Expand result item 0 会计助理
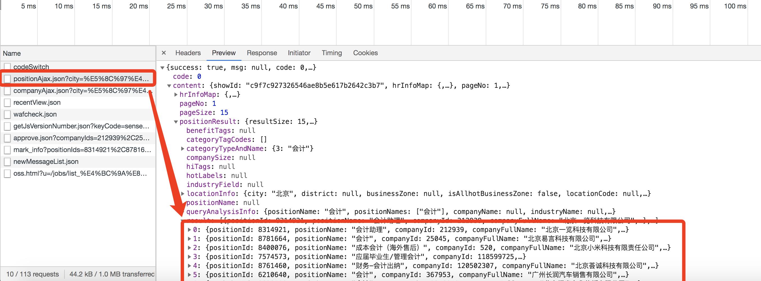The width and height of the screenshot is (761, 281). pyautogui.click(x=190, y=229)
